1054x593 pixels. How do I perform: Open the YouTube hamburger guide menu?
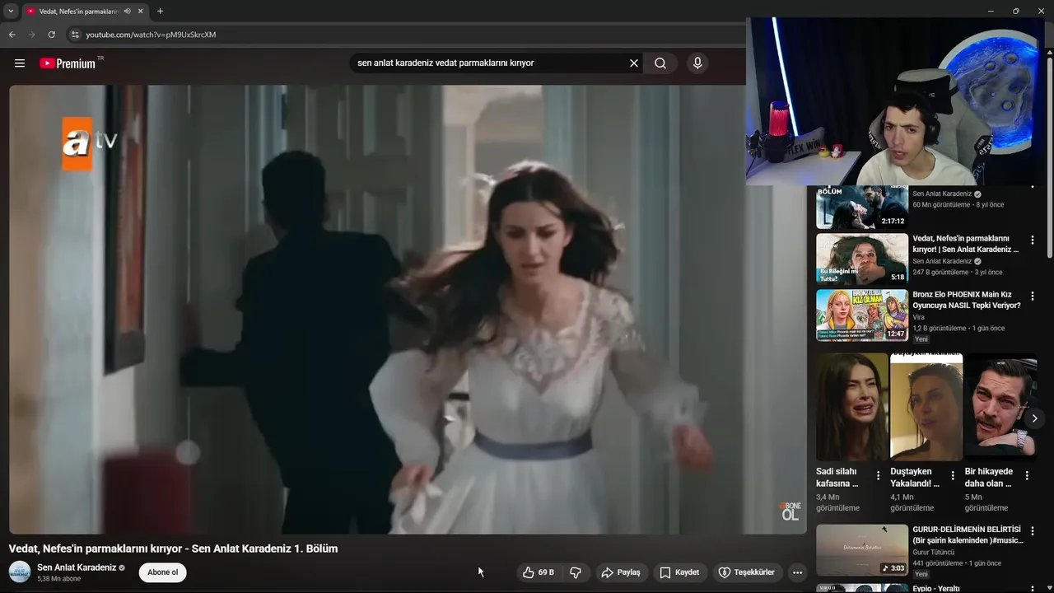click(x=20, y=63)
